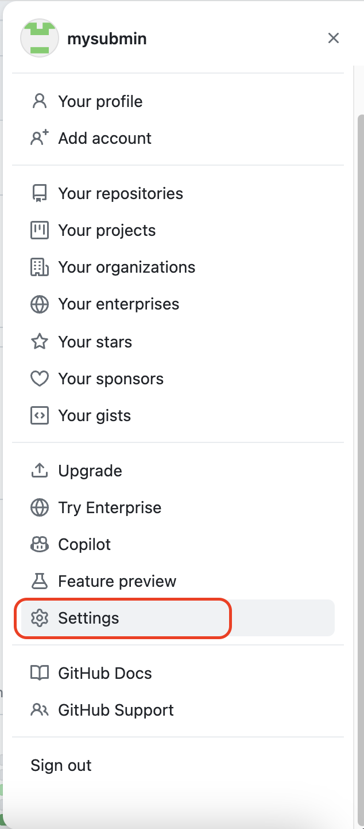Click the upload arrow Upgrade icon
Viewport: 364px width, 829px height.
pyautogui.click(x=39, y=471)
